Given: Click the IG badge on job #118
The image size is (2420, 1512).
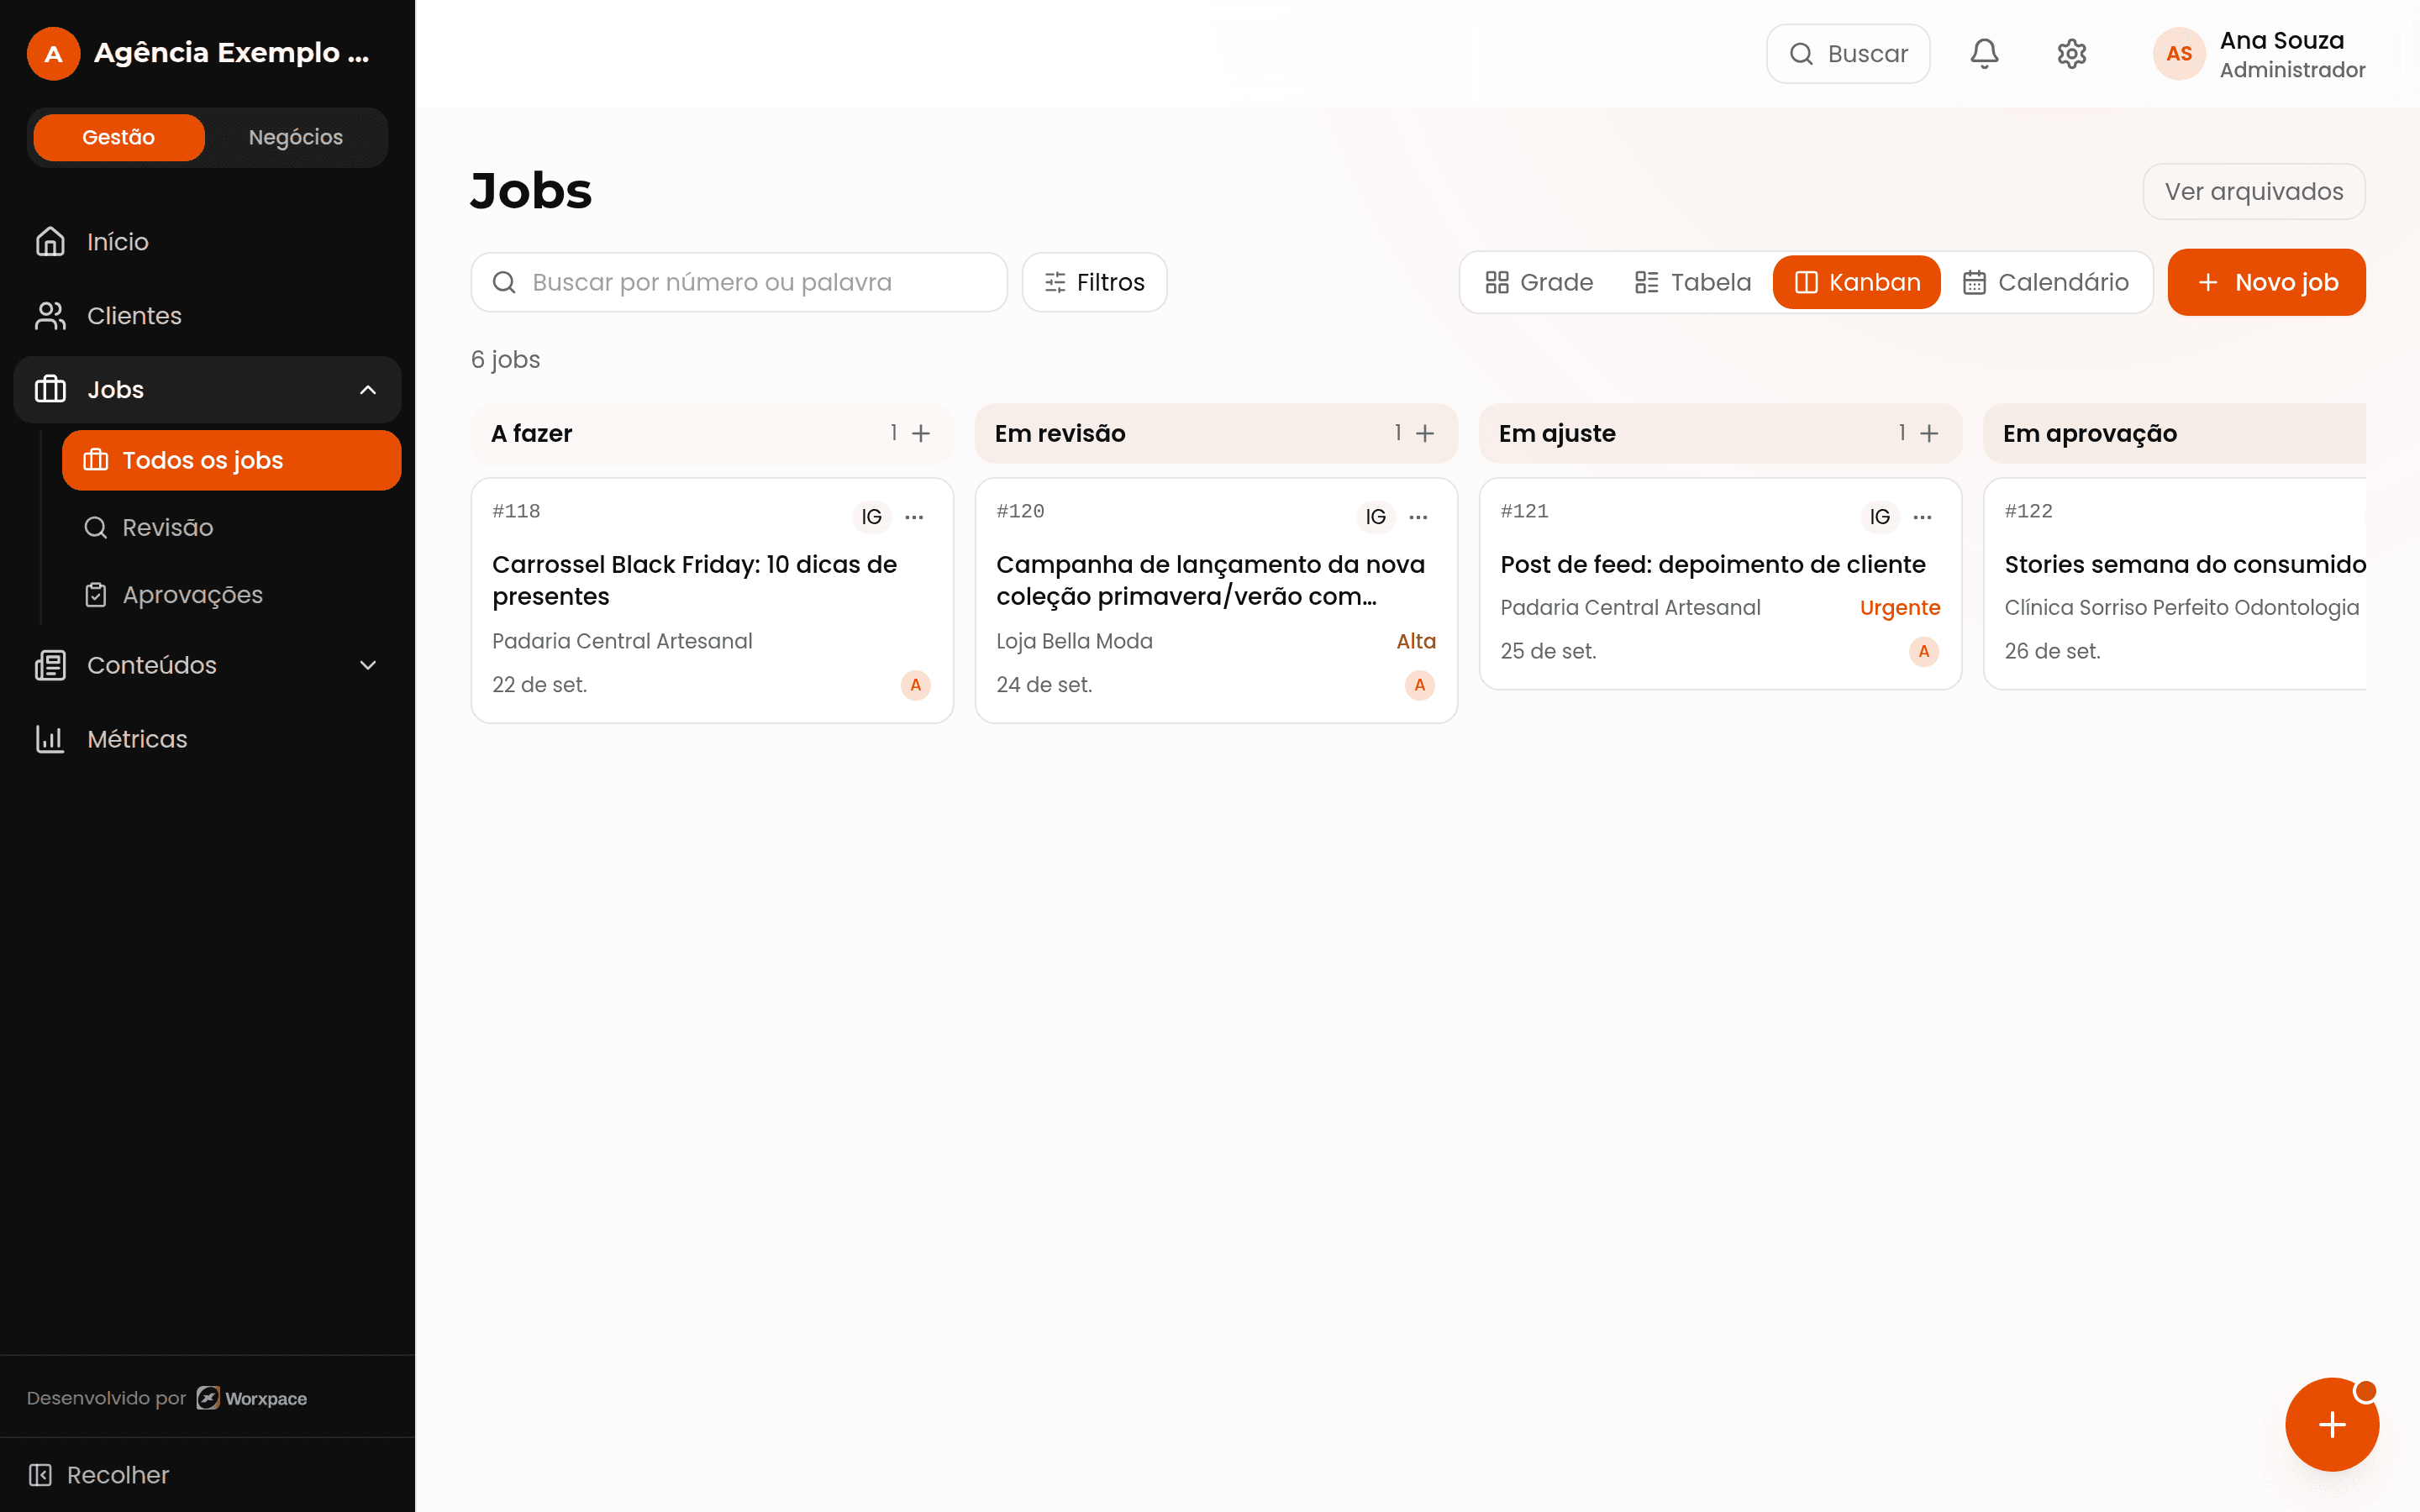Looking at the screenshot, I should pyautogui.click(x=871, y=517).
